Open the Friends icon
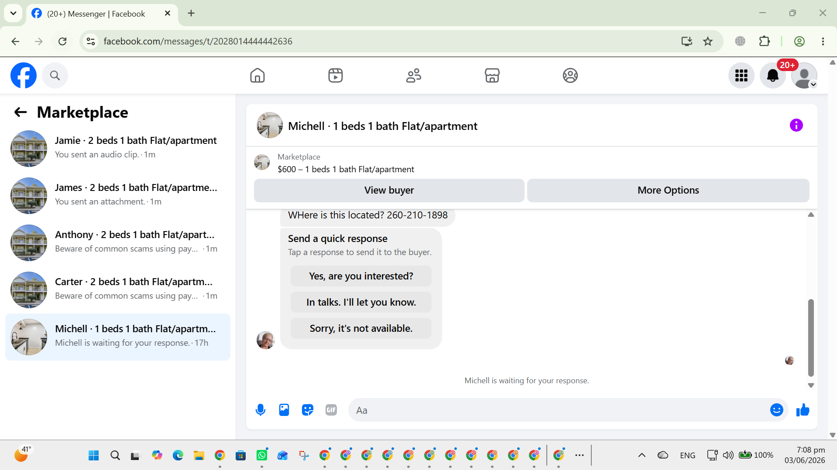Viewport: 837px width, 470px height. pos(414,75)
